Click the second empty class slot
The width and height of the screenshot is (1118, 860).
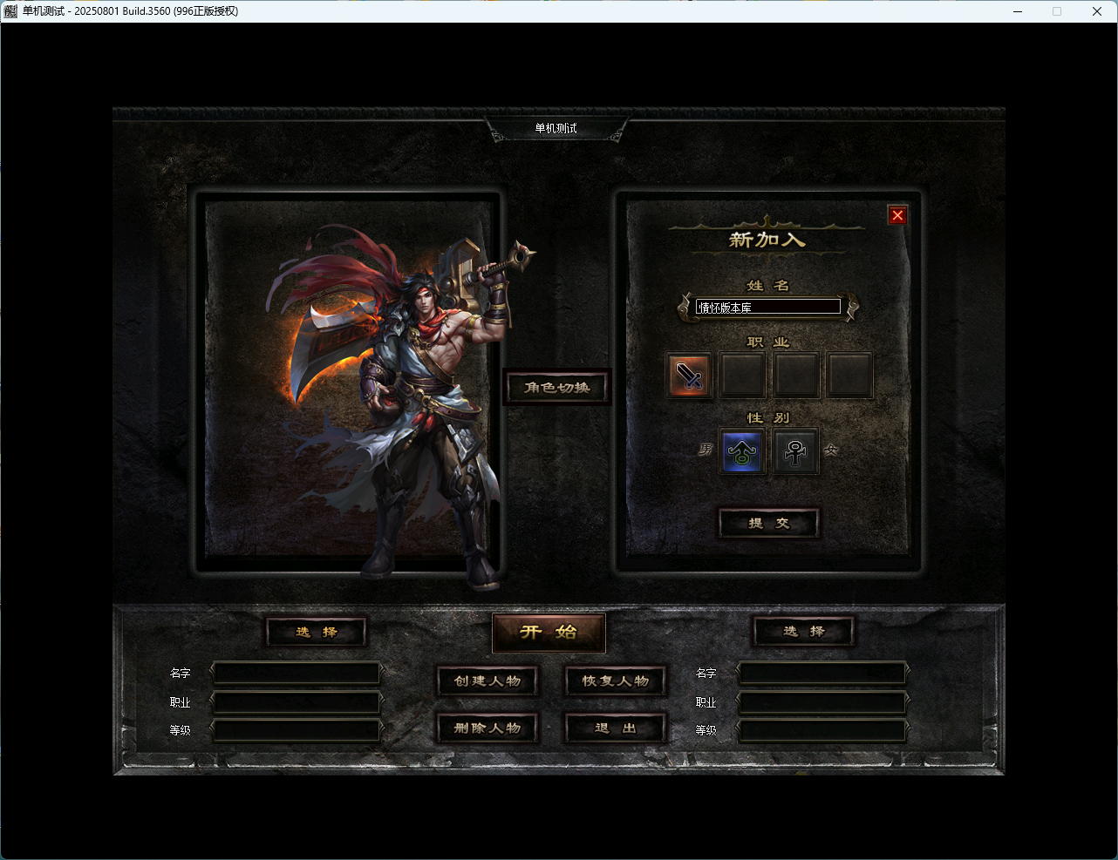[x=742, y=376]
